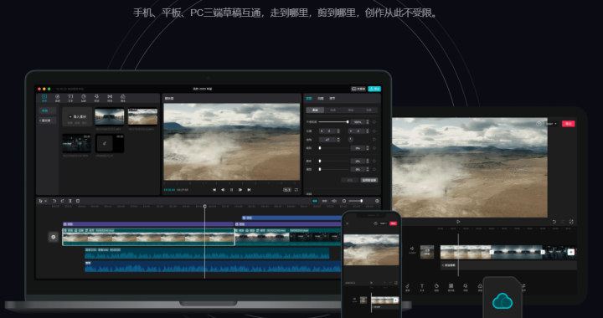603x318 pixels.
Task: Click the position X input field
Action: coord(327,131)
